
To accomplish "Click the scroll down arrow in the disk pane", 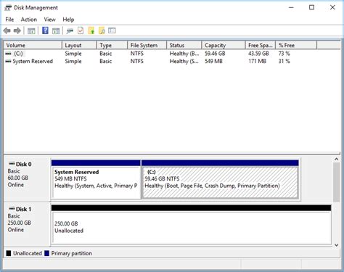I will pyautogui.click(x=336, y=245).
